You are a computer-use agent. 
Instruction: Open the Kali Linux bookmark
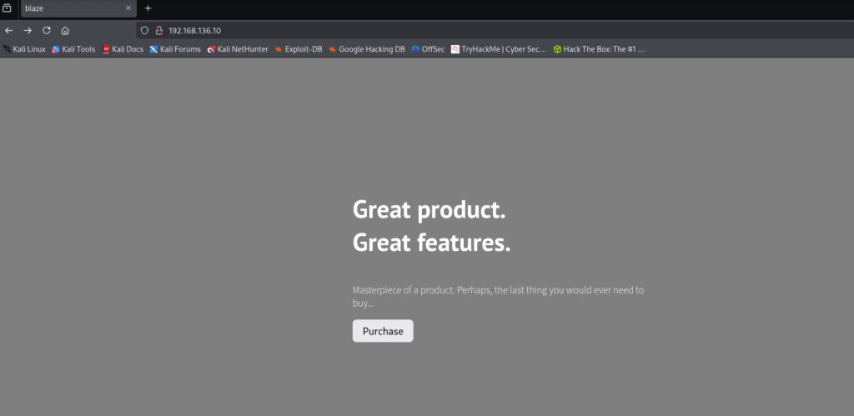click(24, 49)
